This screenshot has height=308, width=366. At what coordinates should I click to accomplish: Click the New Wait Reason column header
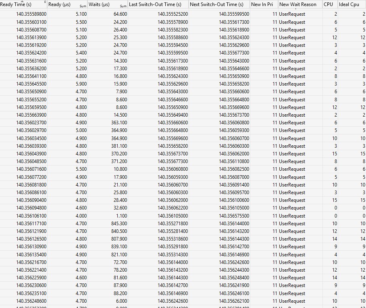[300, 4]
